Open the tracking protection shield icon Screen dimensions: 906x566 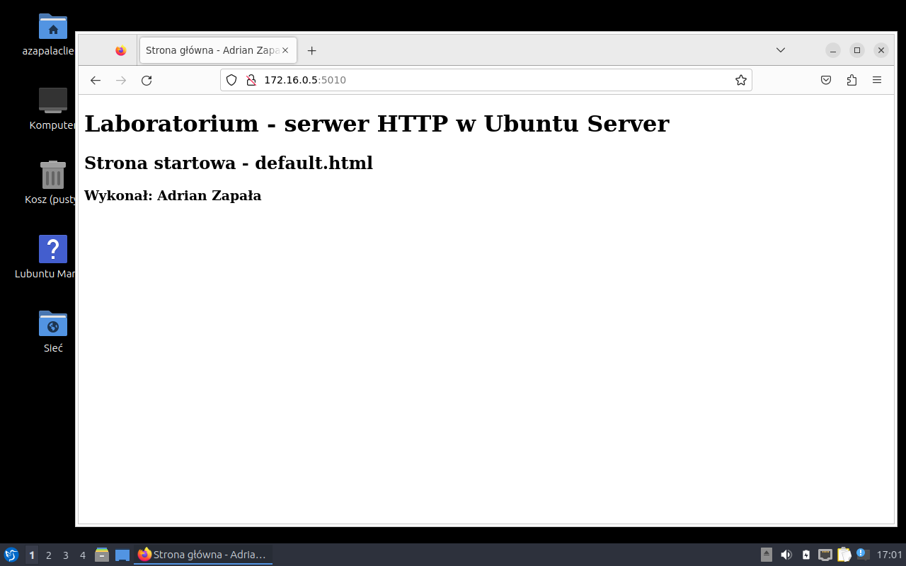click(231, 81)
